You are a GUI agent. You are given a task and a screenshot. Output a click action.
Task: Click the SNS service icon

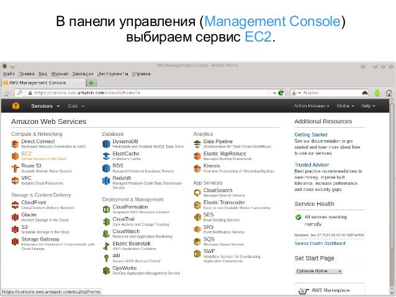pyautogui.click(x=197, y=229)
